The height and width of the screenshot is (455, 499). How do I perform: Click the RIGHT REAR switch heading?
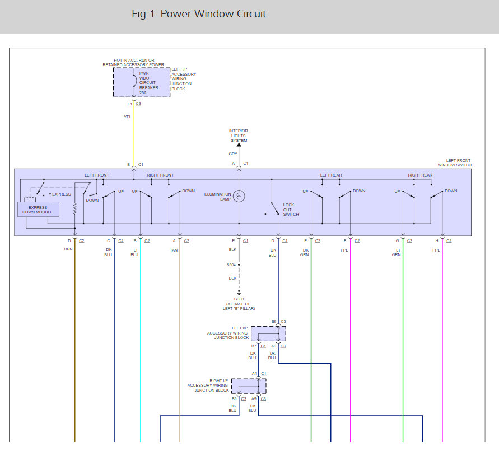tap(420, 175)
